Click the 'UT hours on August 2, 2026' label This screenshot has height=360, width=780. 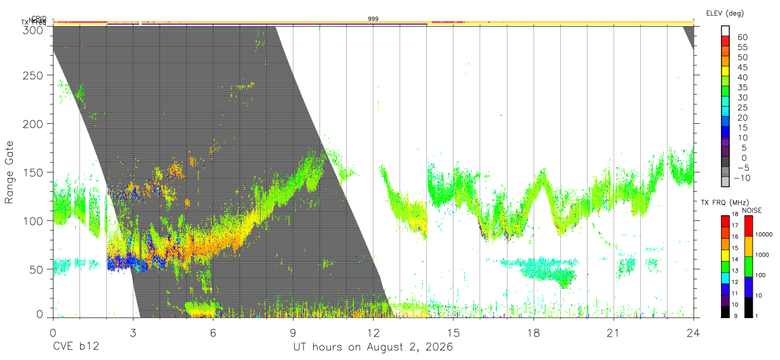click(x=373, y=348)
